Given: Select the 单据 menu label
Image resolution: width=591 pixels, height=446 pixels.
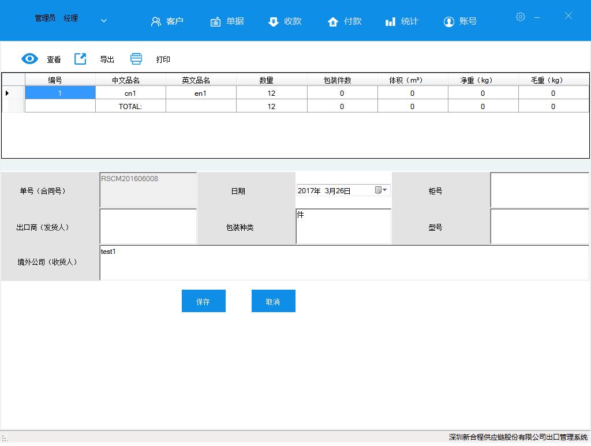Looking at the screenshot, I should 235,21.
